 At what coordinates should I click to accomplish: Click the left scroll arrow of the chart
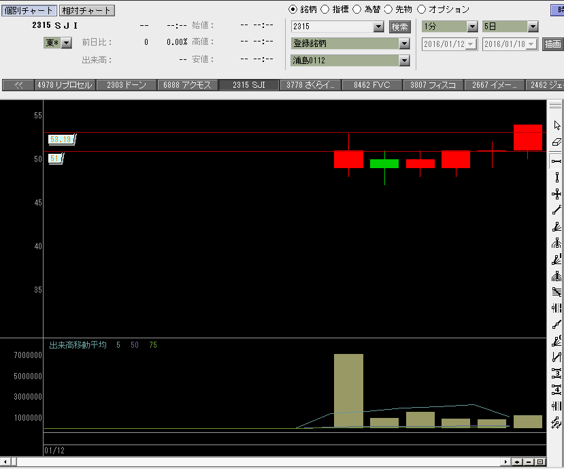(x=5, y=462)
